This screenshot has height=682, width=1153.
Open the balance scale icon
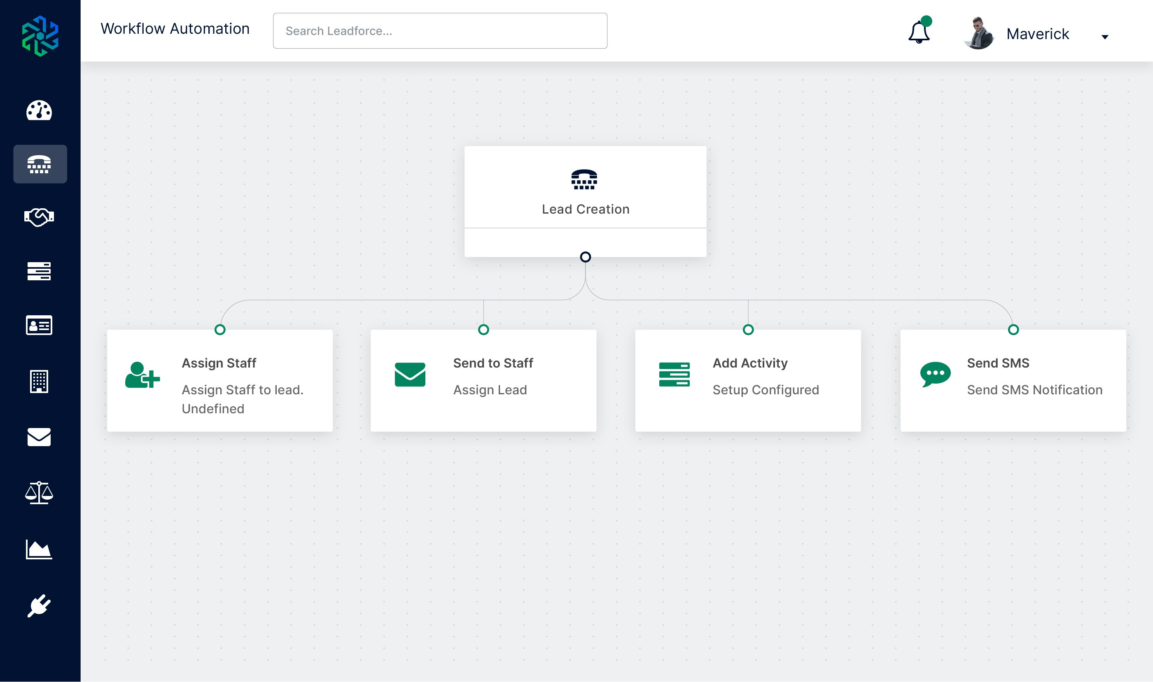click(39, 493)
